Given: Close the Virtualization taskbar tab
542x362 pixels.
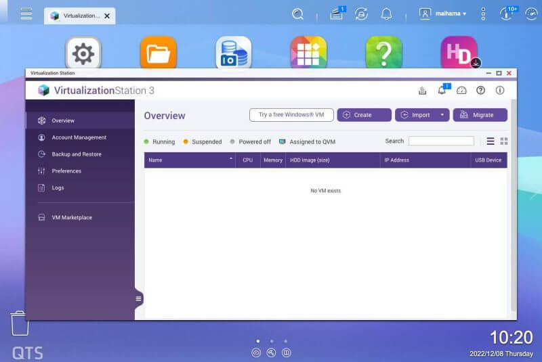Looking at the screenshot, I should click(107, 16).
